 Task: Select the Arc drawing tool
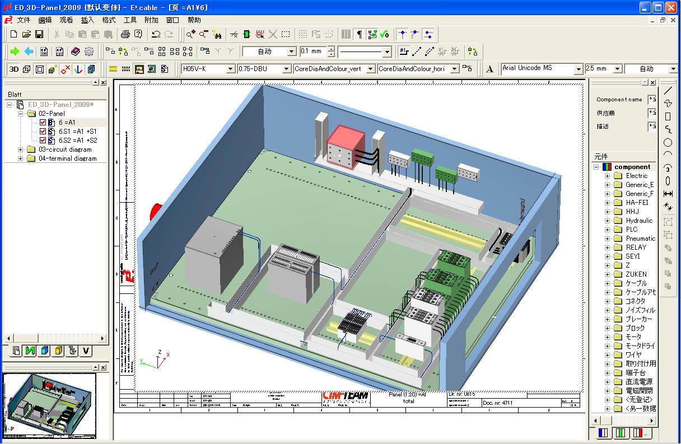pyautogui.click(x=668, y=155)
